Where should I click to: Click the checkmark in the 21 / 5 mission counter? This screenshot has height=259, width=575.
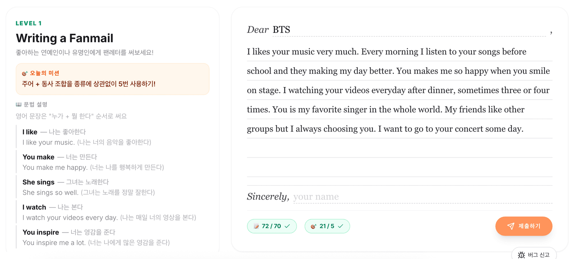(x=341, y=226)
